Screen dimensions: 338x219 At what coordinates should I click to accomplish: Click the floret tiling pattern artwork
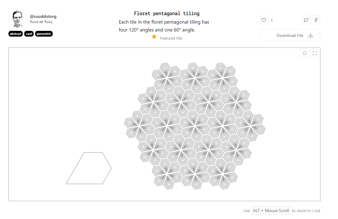(195, 126)
